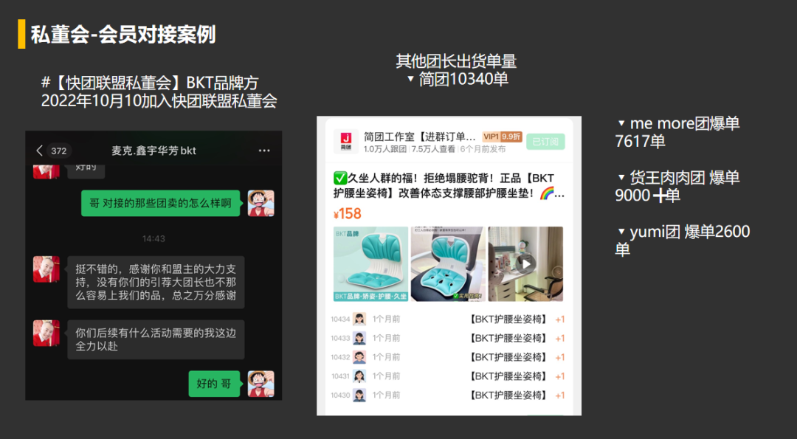Click the buyer avatar on order 10430
Screen dimensions: 797x439
[x=359, y=395]
